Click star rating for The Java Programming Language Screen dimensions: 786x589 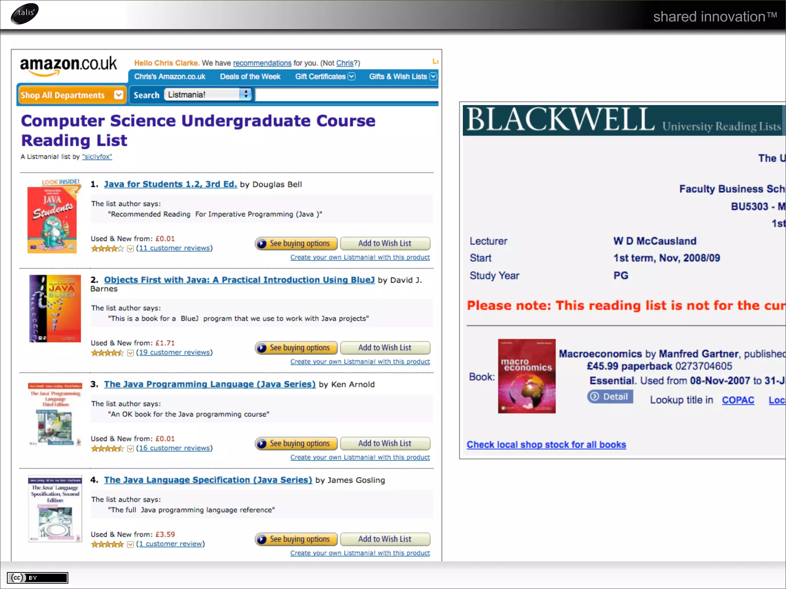(107, 449)
